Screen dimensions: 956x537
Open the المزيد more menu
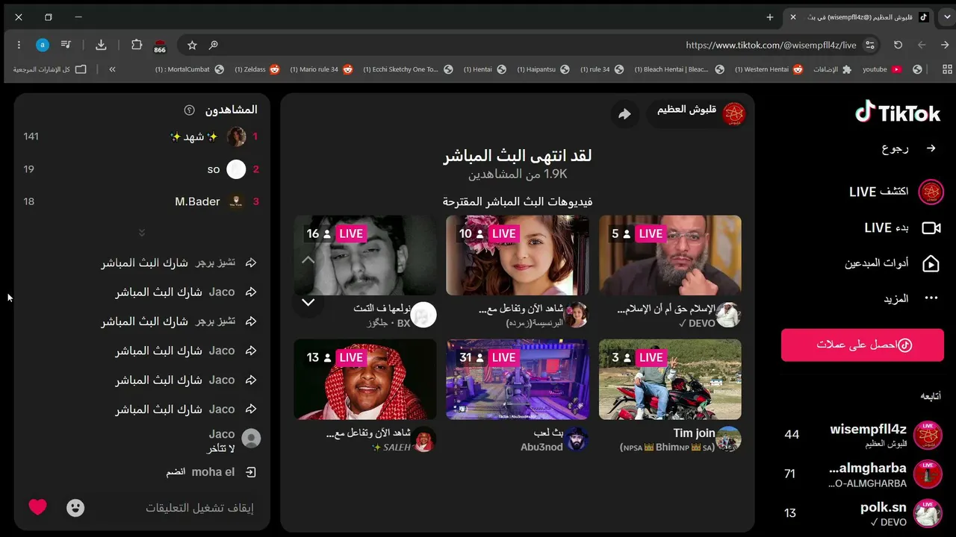pos(910,298)
